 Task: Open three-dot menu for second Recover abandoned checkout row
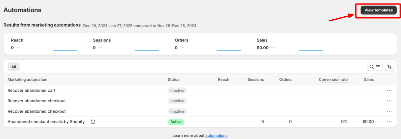389,111
